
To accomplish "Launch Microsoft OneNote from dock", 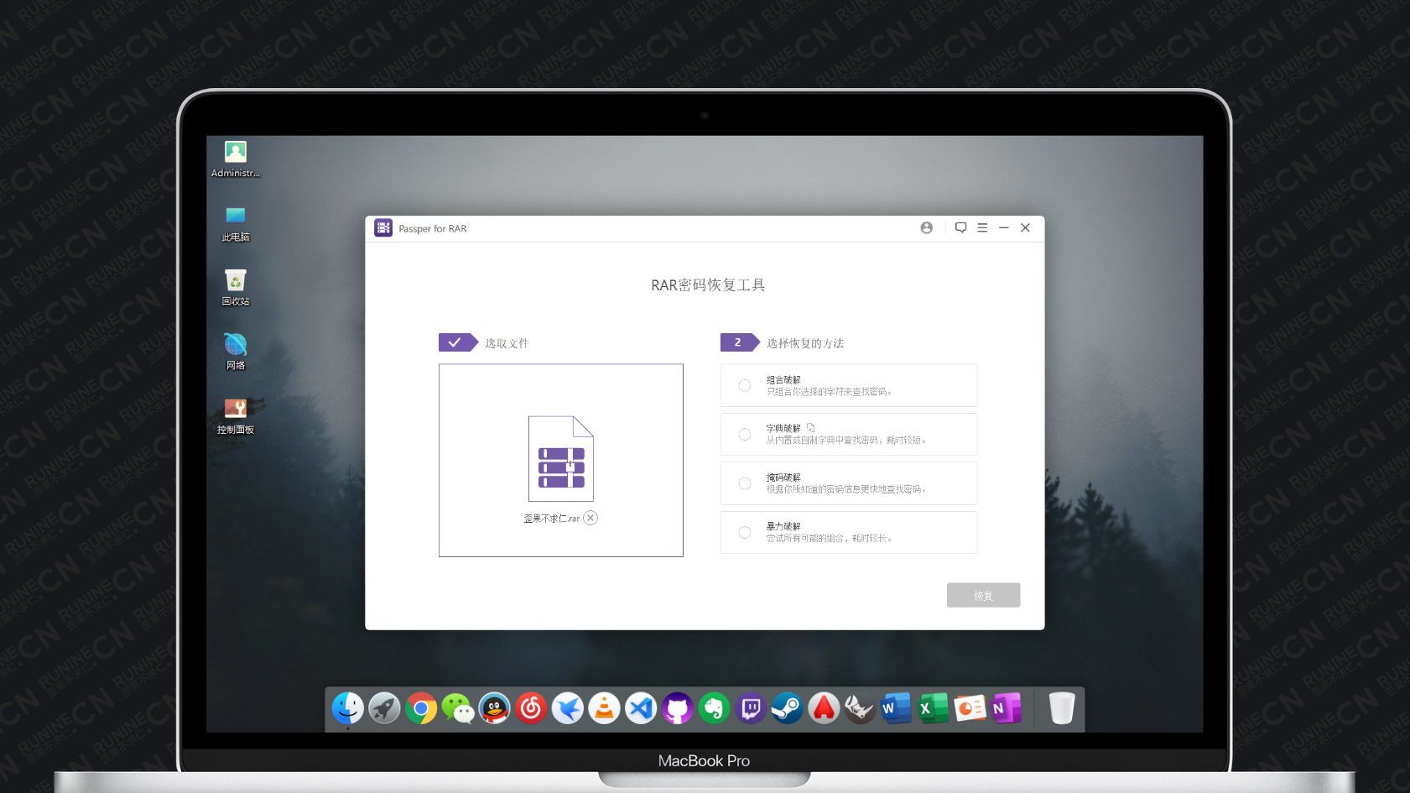I will [1006, 709].
